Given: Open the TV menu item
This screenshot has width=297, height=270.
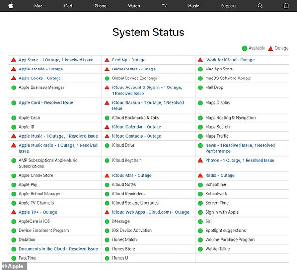Looking at the screenshot, I should point(164,6).
